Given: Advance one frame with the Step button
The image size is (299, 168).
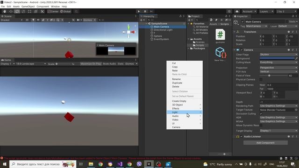Looking at the screenshot, I should tap(151, 11).
